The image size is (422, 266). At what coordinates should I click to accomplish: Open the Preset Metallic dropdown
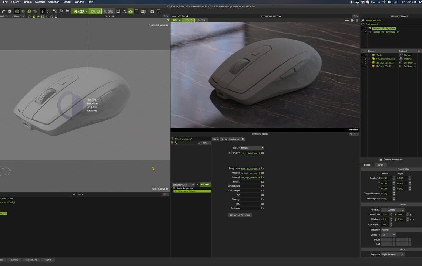pos(252,148)
